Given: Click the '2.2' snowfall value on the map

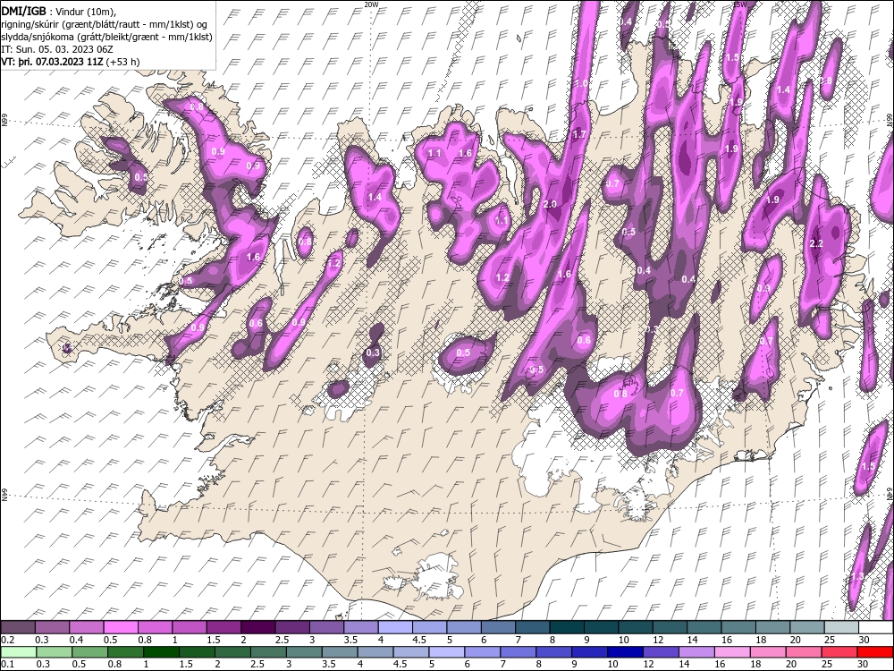Looking at the screenshot, I should [816, 243].
